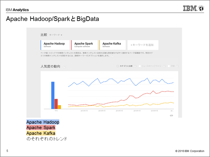The image size is (210, 157).
Task: Click the beta notice paragraph text
Action: [97, 54]
